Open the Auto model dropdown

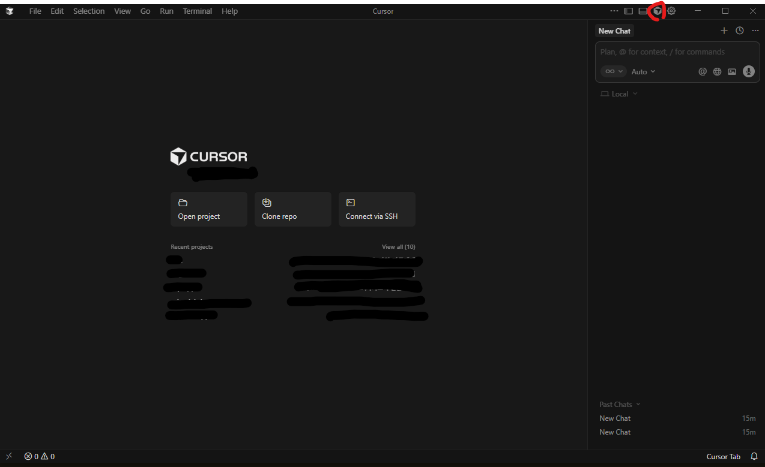[643, 71]
